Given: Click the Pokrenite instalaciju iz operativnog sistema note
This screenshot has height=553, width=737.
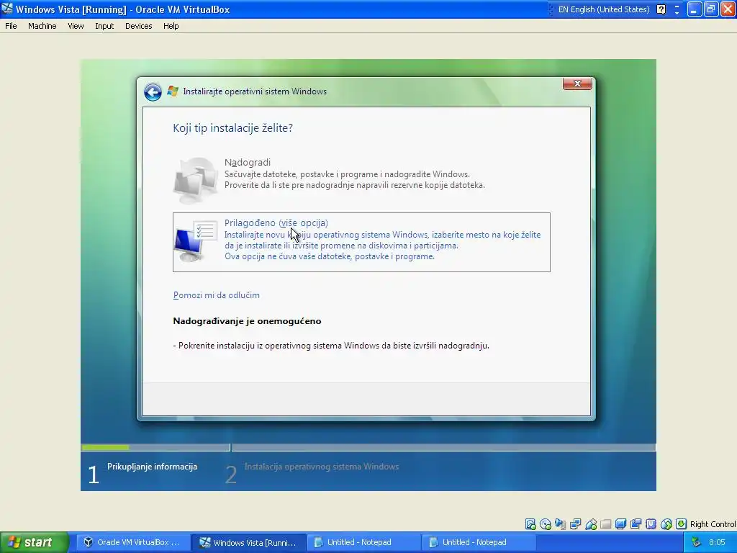Looking at the screenshot, I should (331, 346).
